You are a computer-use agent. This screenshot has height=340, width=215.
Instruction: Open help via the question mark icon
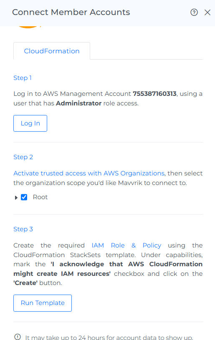[x=194, y=12]
